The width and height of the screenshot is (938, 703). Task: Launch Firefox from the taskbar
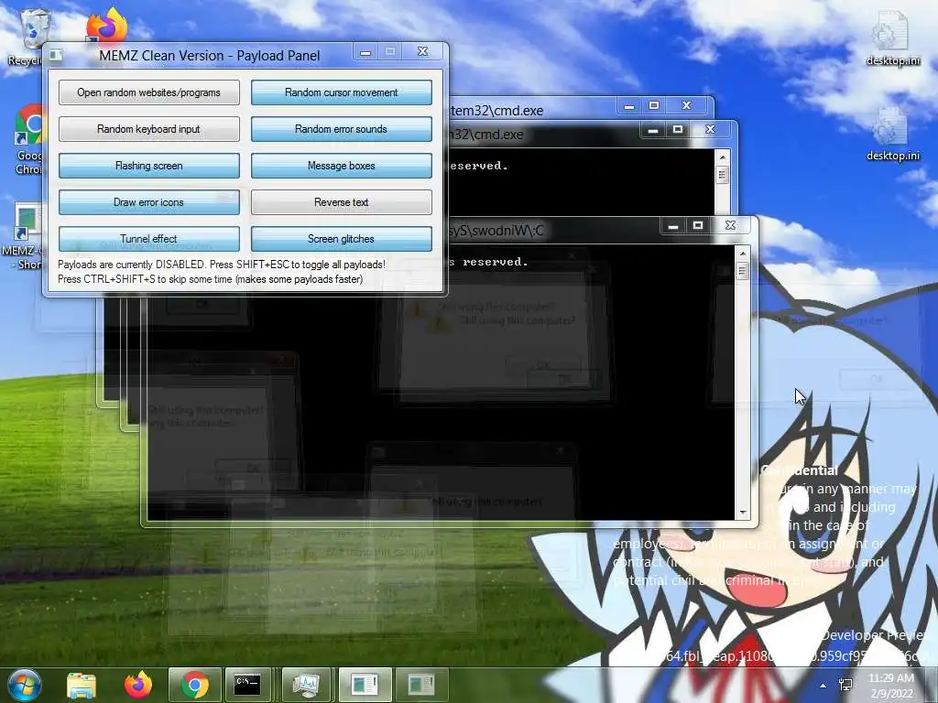tap(138, 685)
